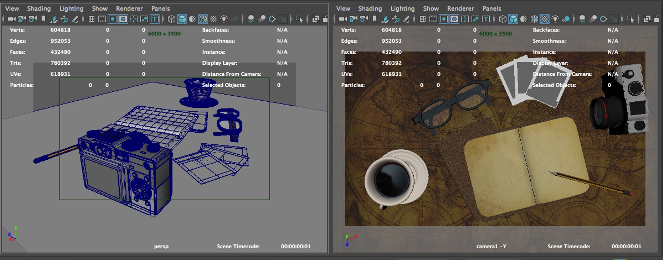Image resolution: width=663 pixels, height=260 pixels.
Task: Open Camera Attributes in camera1 panel toolbar
Action: pyautogui.click(x=364, y=19)
